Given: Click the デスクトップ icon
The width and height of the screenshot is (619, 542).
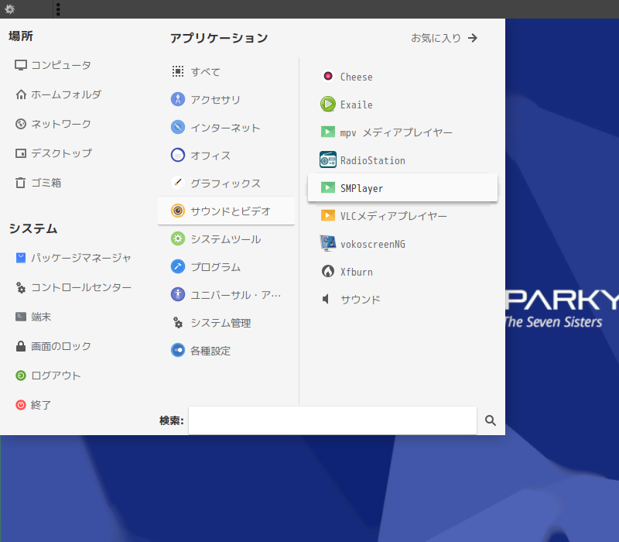Looking at the screenshot, I should [x=21, y=153].
